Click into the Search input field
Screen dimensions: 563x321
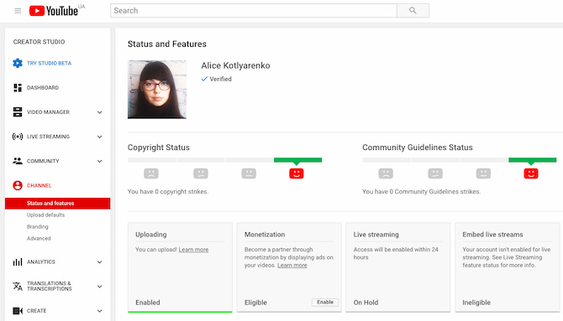pos(254,11)
